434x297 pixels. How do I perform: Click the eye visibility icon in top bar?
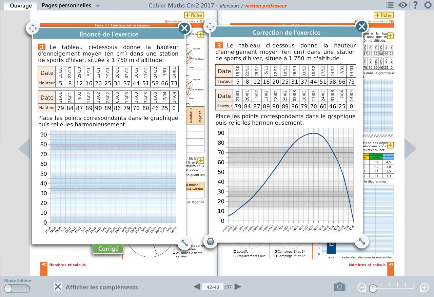[402, 5]
